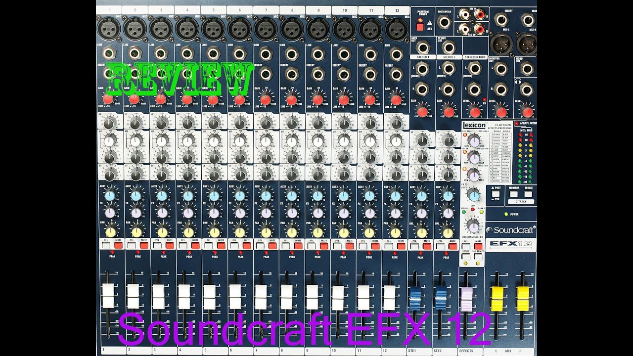
Task: Click the effects PFL button
Action: (x=465, y=246)
